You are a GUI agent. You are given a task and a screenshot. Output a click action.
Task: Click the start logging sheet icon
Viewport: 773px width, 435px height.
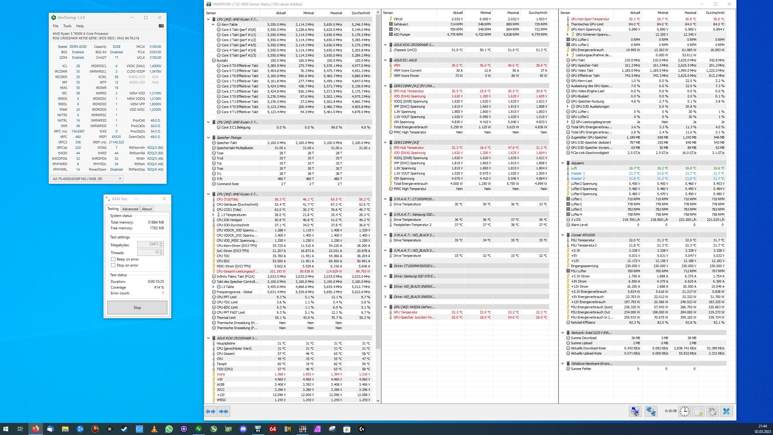[x=699, y=411]
